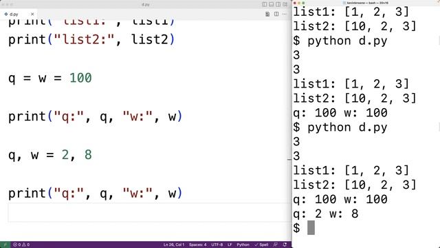Select the UTF-8 encoding indicator
This screenshot has width=440, height=248.
(x=217, y=245)
